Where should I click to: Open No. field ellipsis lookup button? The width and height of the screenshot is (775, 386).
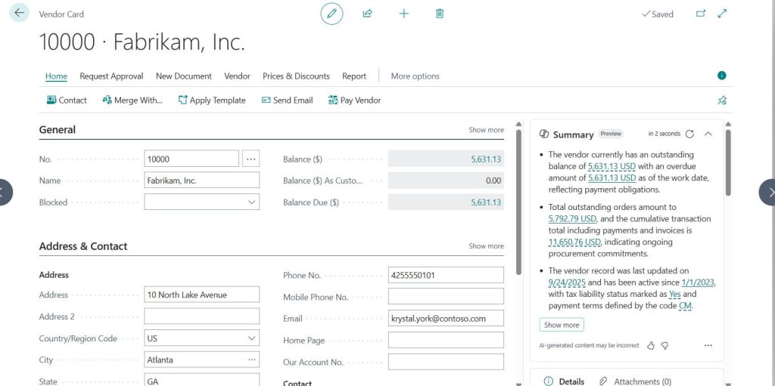tap(251, 159)
